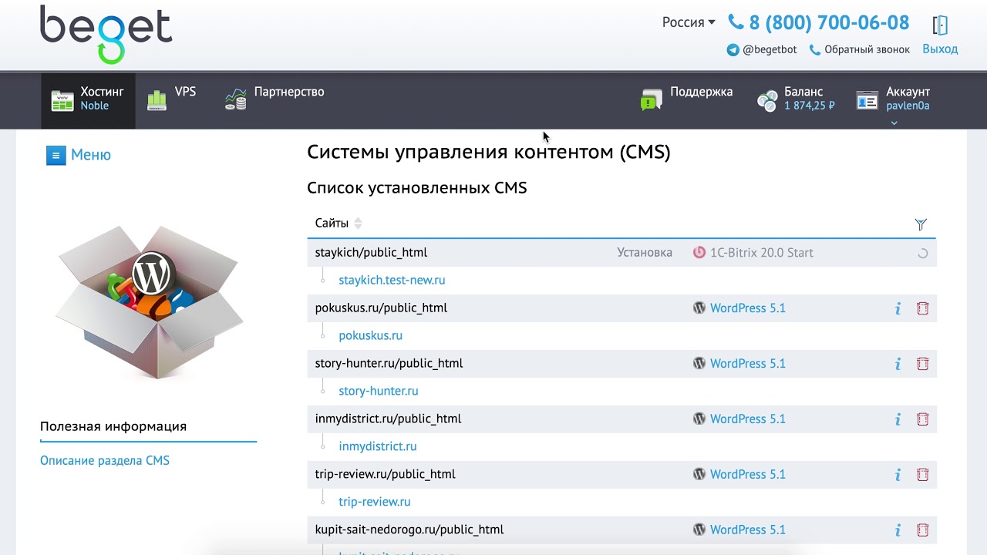Click the Партнерство chart icon
The width and height of the screenshot is (987, 555).
(x=235, y=99)
